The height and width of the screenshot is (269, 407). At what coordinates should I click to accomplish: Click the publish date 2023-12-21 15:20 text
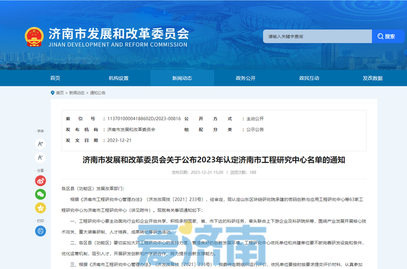click(197, 172)
